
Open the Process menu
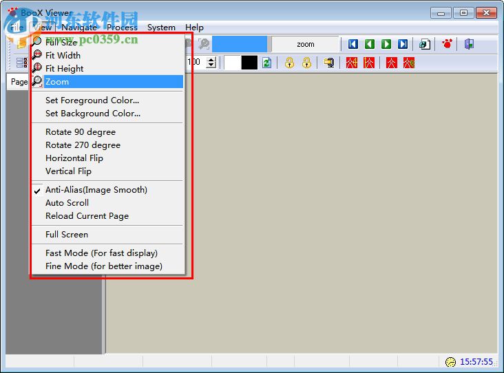click(x=122, y=28)
